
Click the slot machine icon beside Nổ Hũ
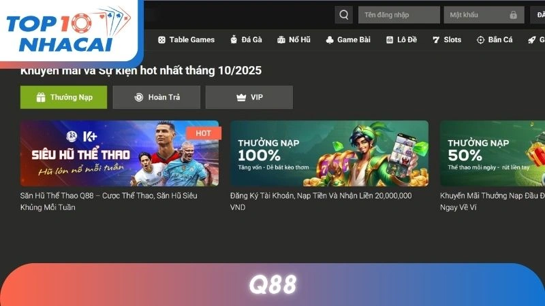click(x=281, y=40)
